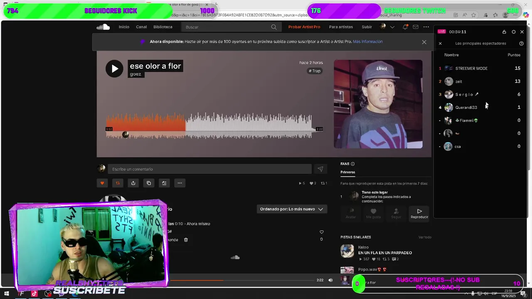Mute using the player volume icon
Image resolution: width=532 pixels, height=299 pixels.
pos(330,280)
